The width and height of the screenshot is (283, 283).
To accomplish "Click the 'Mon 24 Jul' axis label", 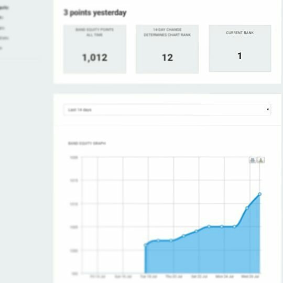I will (224, 276).
